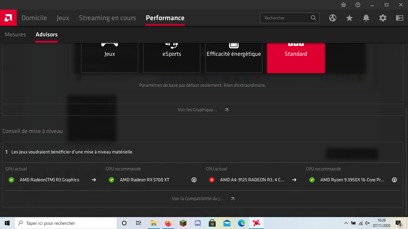This screenshot has width=408, height=229.
Task: Click green check beside Radeon R3 Graphics
Action: (11, 180)
